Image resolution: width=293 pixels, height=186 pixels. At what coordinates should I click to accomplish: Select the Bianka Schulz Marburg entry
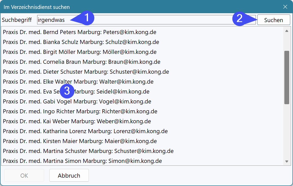tap(81, 42)
